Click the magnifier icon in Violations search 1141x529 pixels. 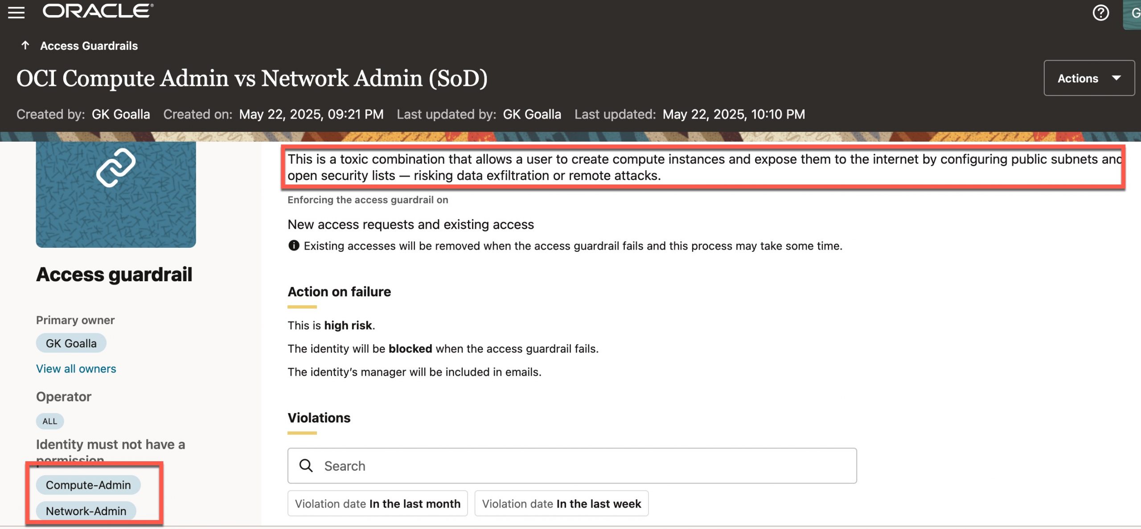click(306, 466)
